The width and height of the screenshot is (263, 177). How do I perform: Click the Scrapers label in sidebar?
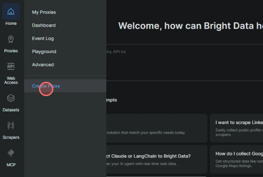coord(11,137)
